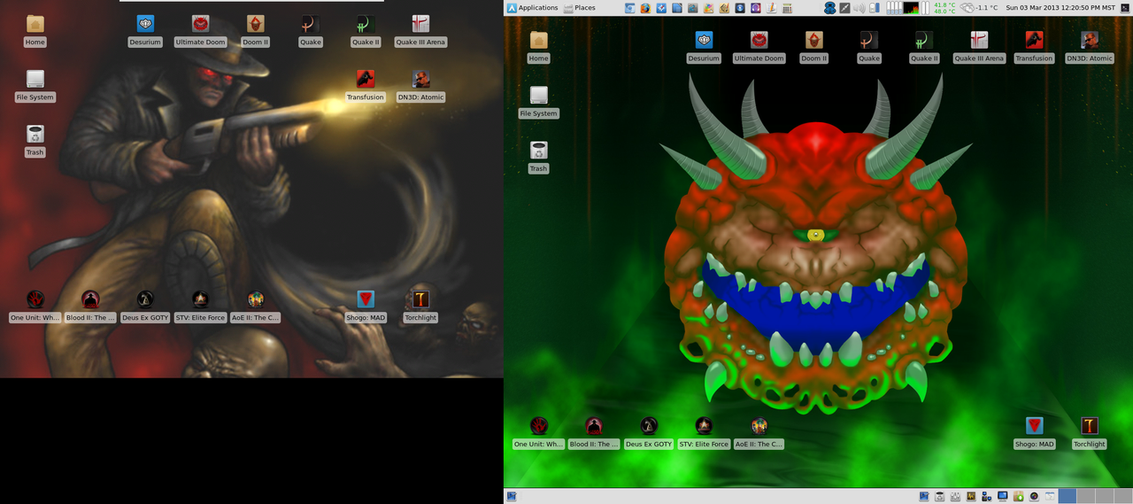Open the CPU load graph monitor applet
The image size is (1133, 504).
[911, 8]
